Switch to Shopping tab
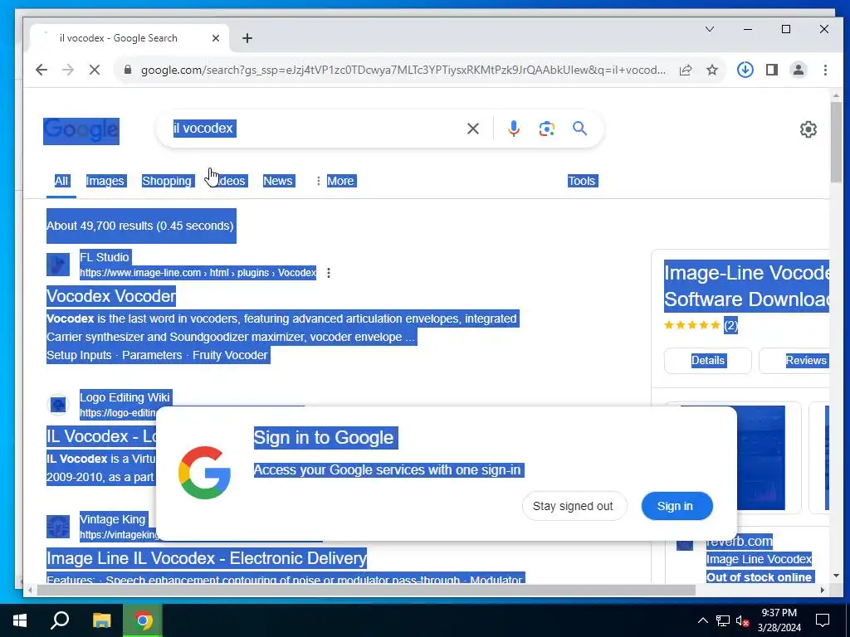 click(x=167, y=181)
